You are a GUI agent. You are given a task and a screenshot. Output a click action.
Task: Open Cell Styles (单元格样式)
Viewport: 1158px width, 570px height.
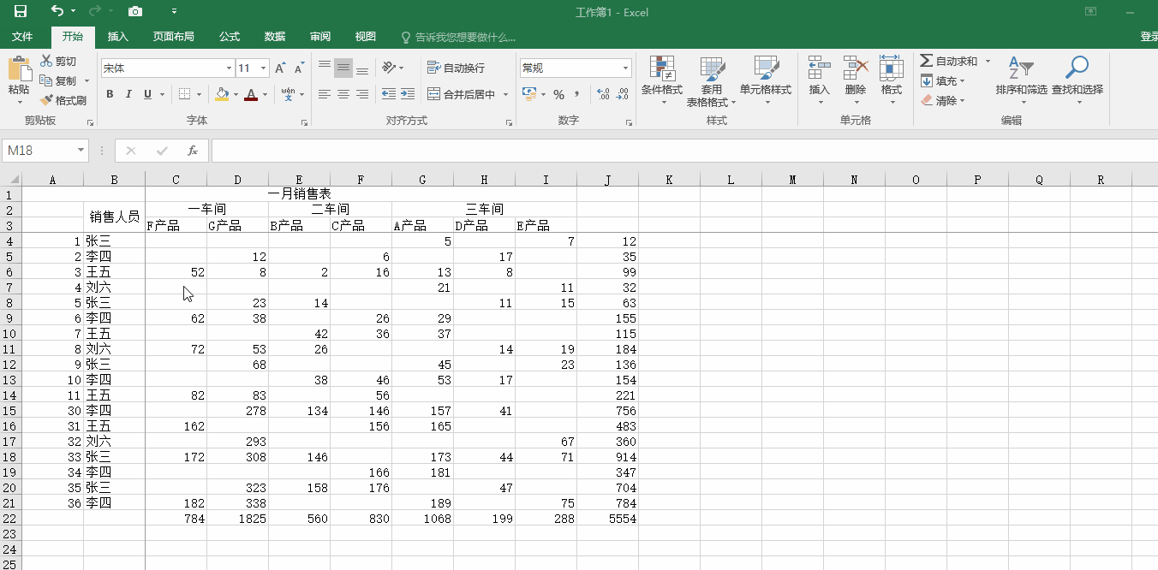tap(765, 81)
